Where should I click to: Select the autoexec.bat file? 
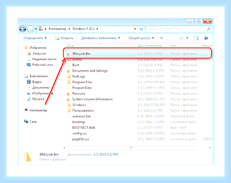pyautogui.click(x=82, y=117)
